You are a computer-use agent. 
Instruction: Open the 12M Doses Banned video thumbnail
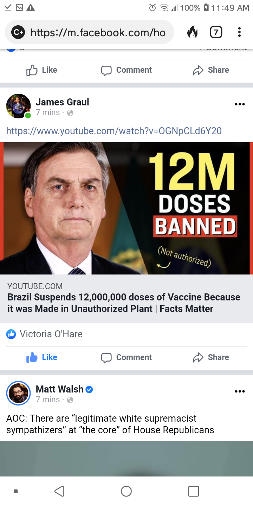[x=126, y=208]
